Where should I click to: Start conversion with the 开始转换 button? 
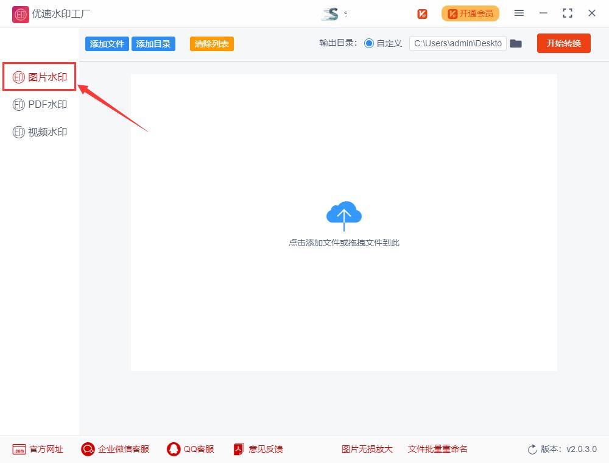point(563,43)
